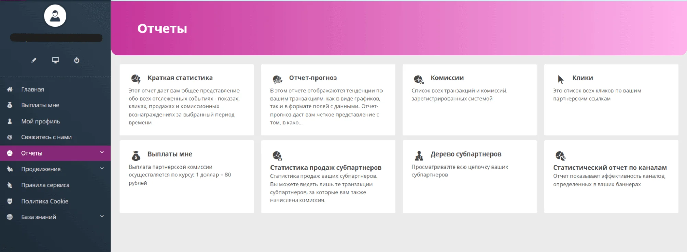Select Отчеты in the sidebar menu

[32, 153]
